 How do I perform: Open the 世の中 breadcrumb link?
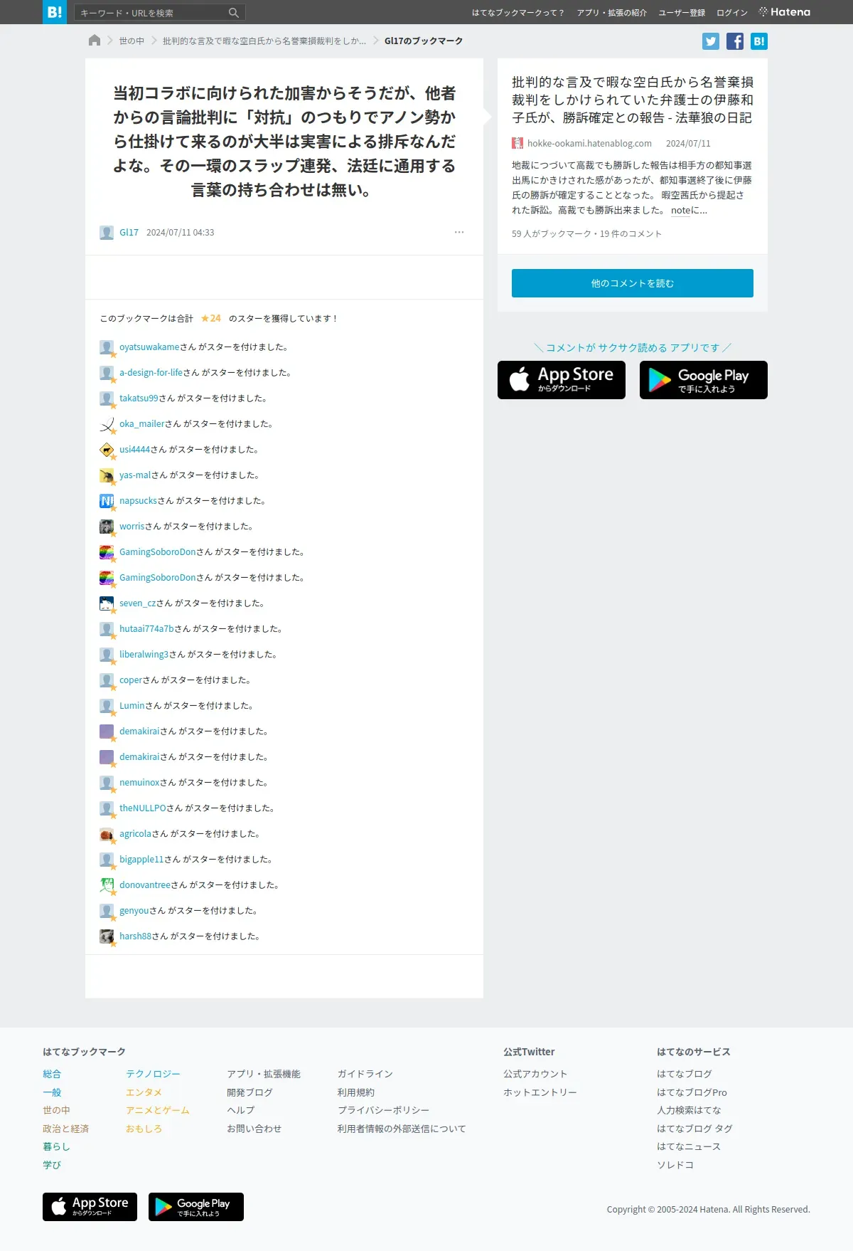pos(132,41)
